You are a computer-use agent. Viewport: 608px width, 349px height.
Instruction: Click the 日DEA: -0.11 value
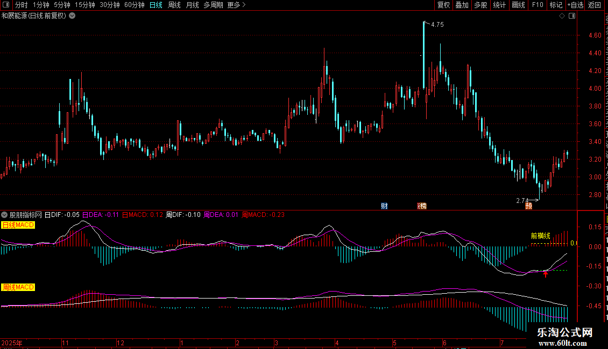(x=101, y=215)
